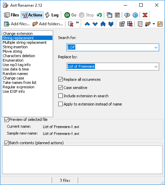
Task: Pick Characters deletion action
Action: 27,56
